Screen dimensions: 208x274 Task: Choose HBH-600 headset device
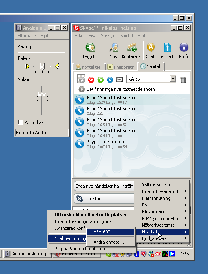click(x=111, y=232)
